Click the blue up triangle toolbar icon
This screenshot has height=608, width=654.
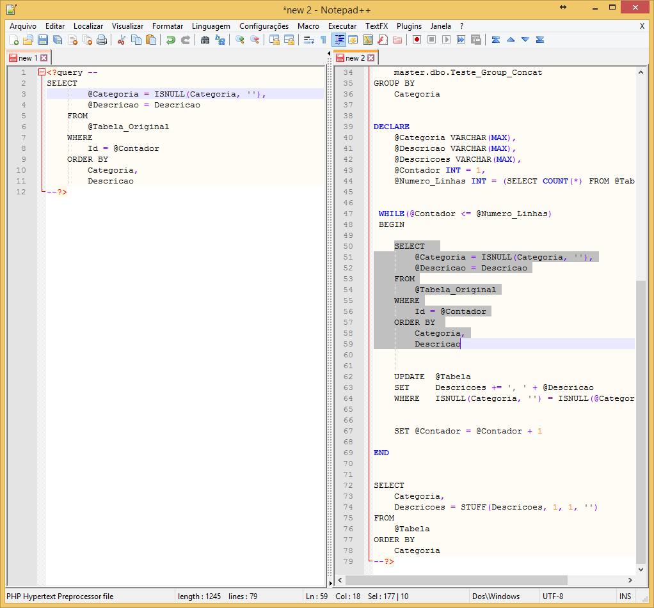(511, 40)
